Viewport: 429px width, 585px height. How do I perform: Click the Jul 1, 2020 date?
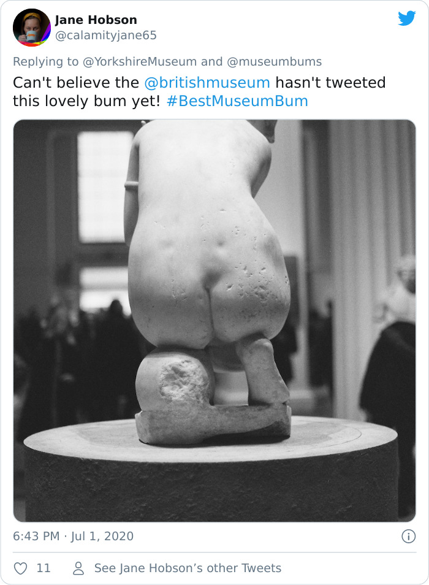(x=102, y=536)
